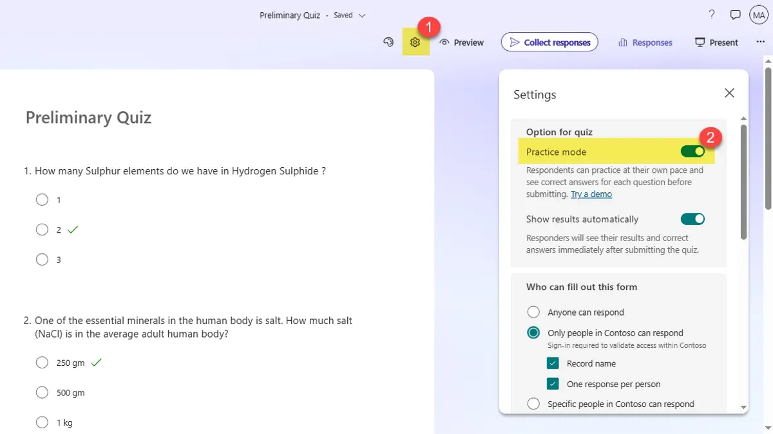
Task: Open the Try a demo link
Action: click(x=591, y=194)
